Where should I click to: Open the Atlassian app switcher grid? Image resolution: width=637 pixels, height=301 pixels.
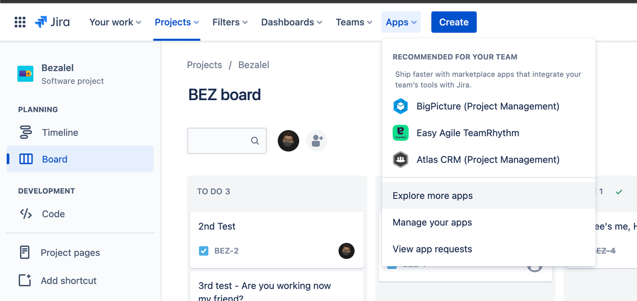(x=20, y=22)
